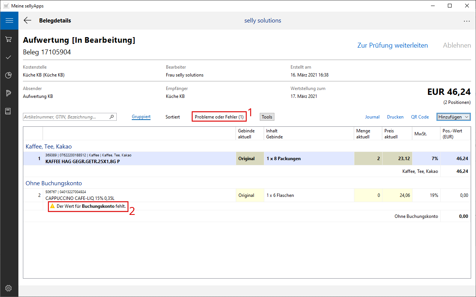Open the Journal link
The width and height of the screenshot is (476, 297).
pyautogui.click(x=372, y=117)
